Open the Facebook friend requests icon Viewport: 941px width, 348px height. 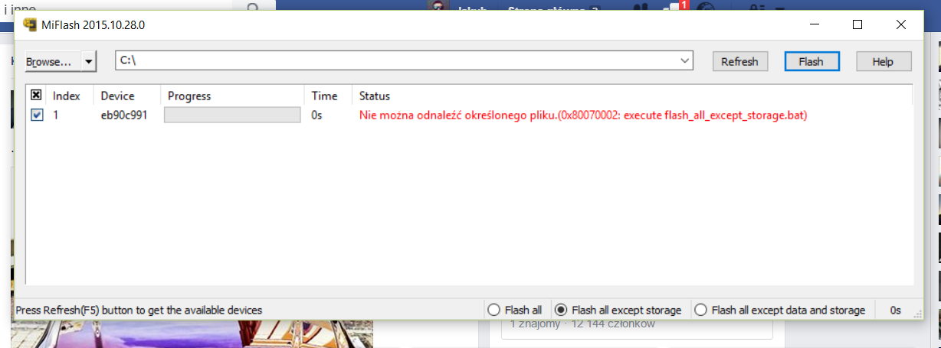640,7
